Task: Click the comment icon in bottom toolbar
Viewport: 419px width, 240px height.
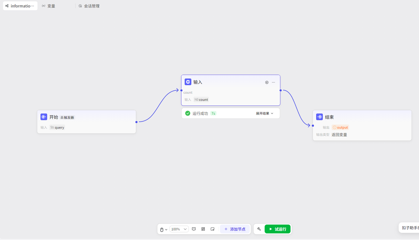Action: click(x=194, y=229)
